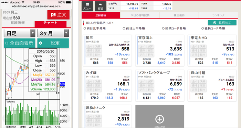Screen dimensions: 241x128
Task: Tap 高安 tag on 東京海上 card
Action: pyautogui.click(x=150, y=51)
